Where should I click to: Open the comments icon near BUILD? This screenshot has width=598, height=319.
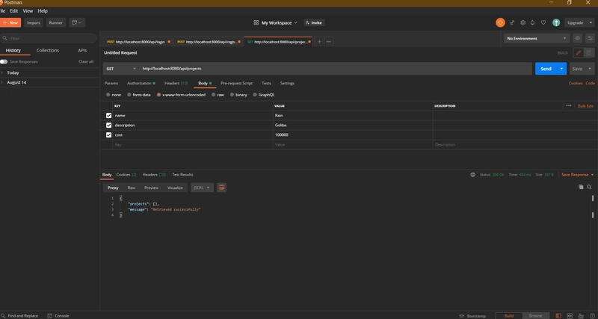click(x=589, y=52)
